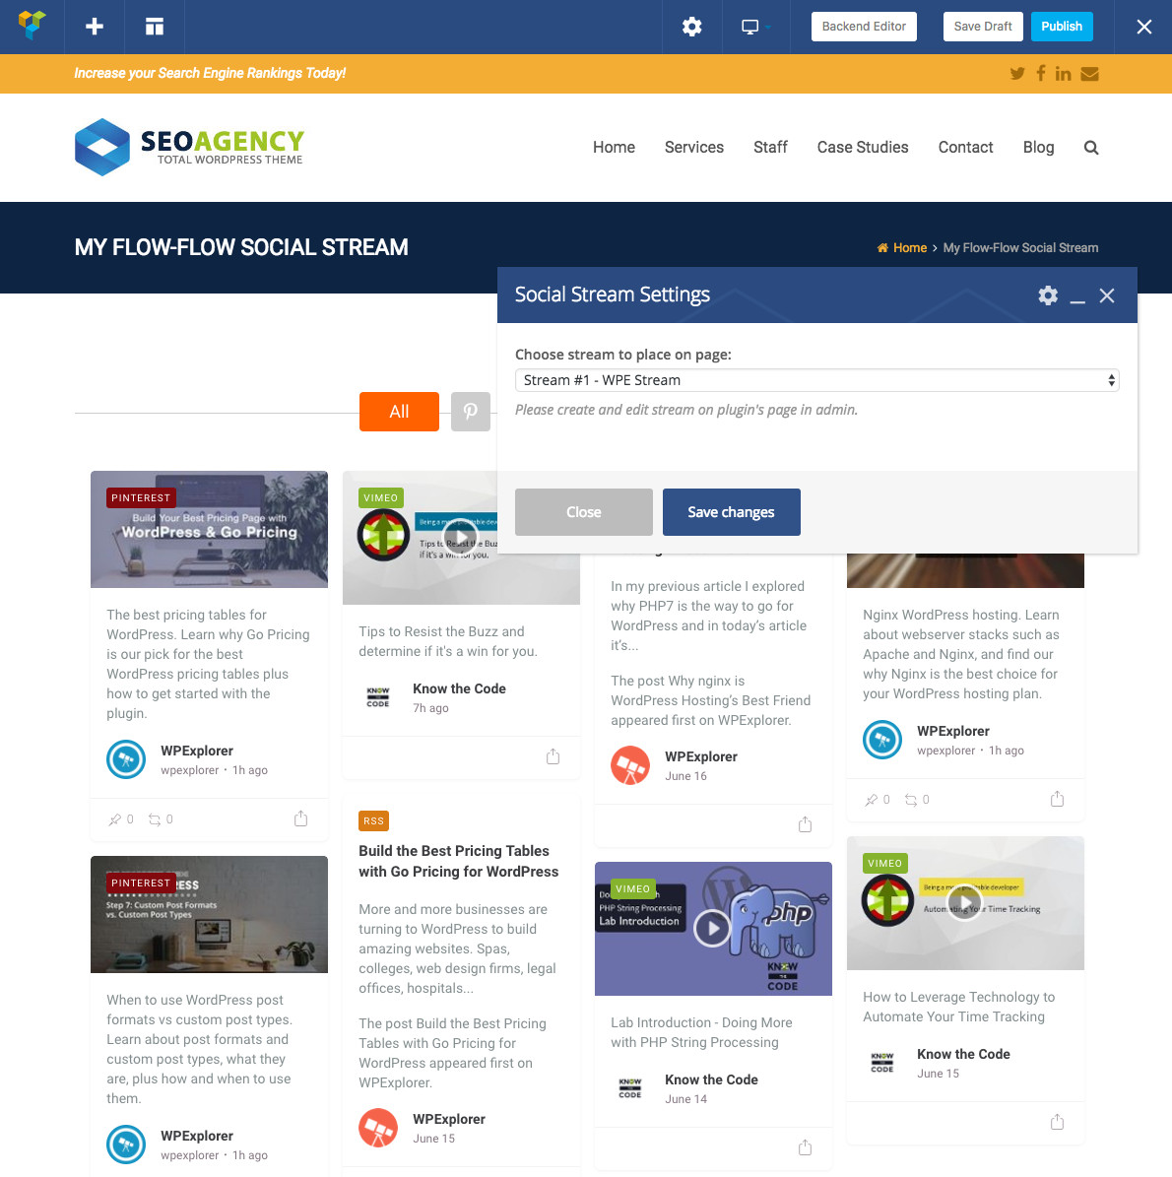Viewport: 1172px width, 1177px height.
Task: Click Know the Code logo dated June 15
Action: 882,1062
